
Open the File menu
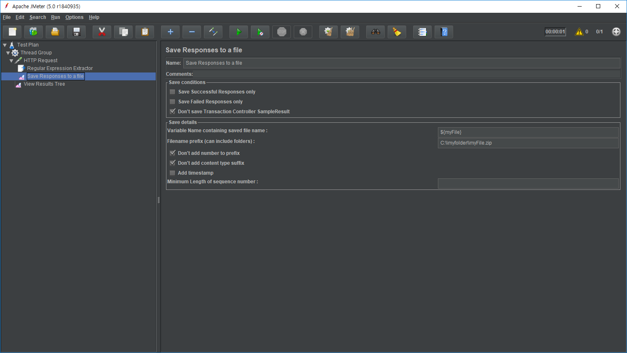(x=7, y=17)
